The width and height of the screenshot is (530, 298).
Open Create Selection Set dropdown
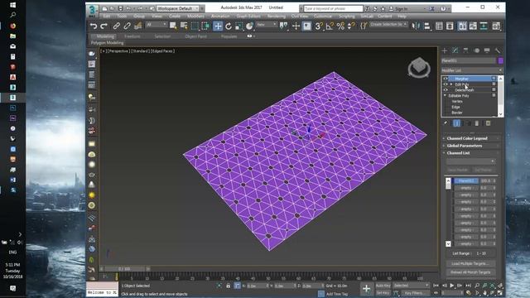[x=388, y=25]
